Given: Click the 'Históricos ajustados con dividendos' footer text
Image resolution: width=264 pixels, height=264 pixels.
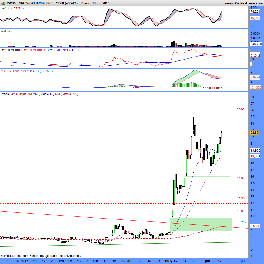Looking at the screenshot, I should tap(55, 256).
